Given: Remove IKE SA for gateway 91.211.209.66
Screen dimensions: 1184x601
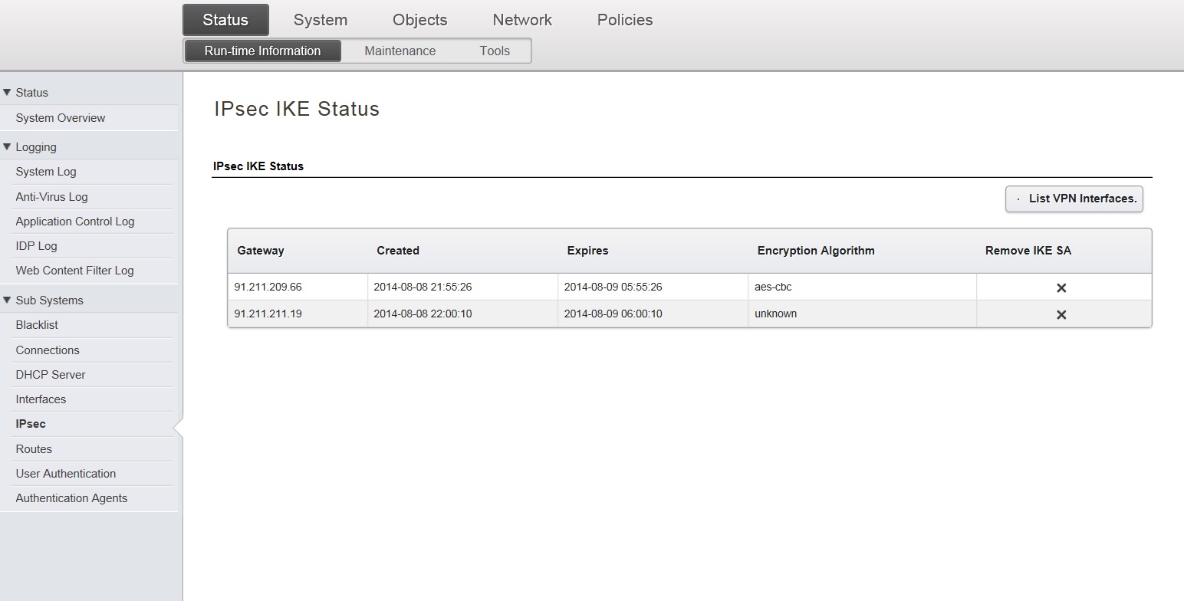Looking at the screenshot, I should click(x=1061, y=287).
